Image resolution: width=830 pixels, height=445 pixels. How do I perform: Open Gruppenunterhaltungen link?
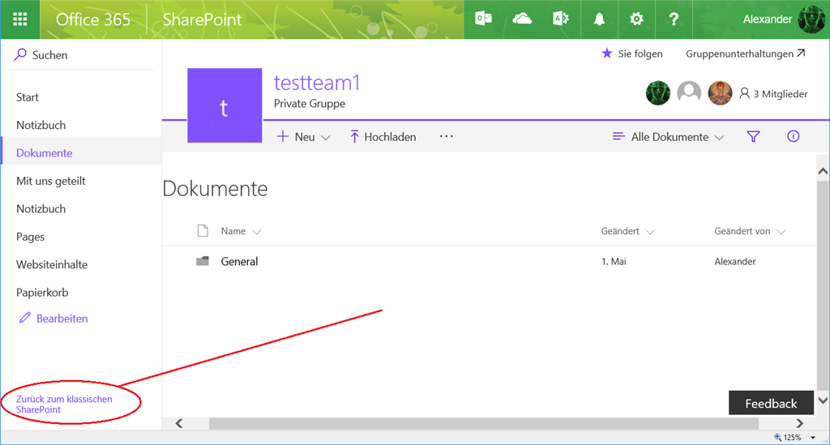pos(746,53)
